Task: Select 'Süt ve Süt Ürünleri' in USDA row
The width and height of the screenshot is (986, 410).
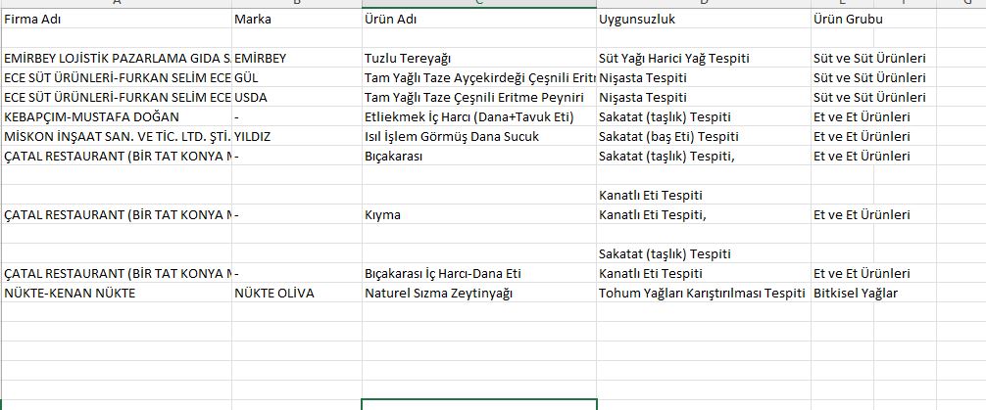Action: pos(869,97)
